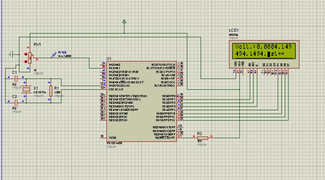Click pin 1 RE3/MCLR/VPP of U1

[x=180, y=137]
